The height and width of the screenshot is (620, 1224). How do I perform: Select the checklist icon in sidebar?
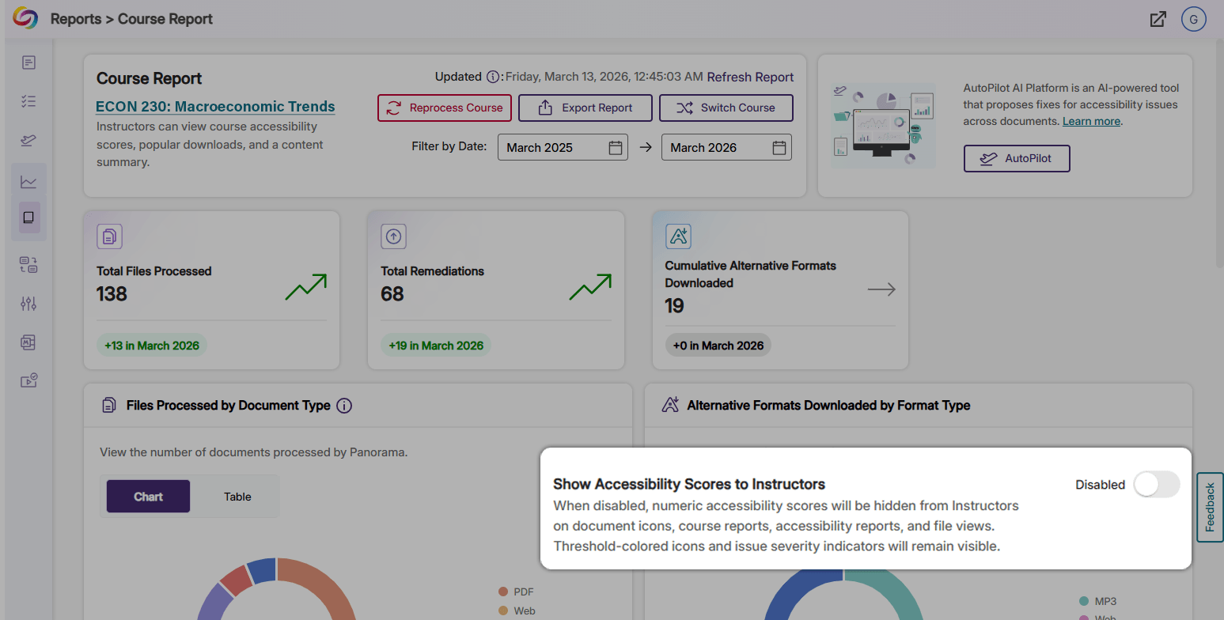click(28, 100)
